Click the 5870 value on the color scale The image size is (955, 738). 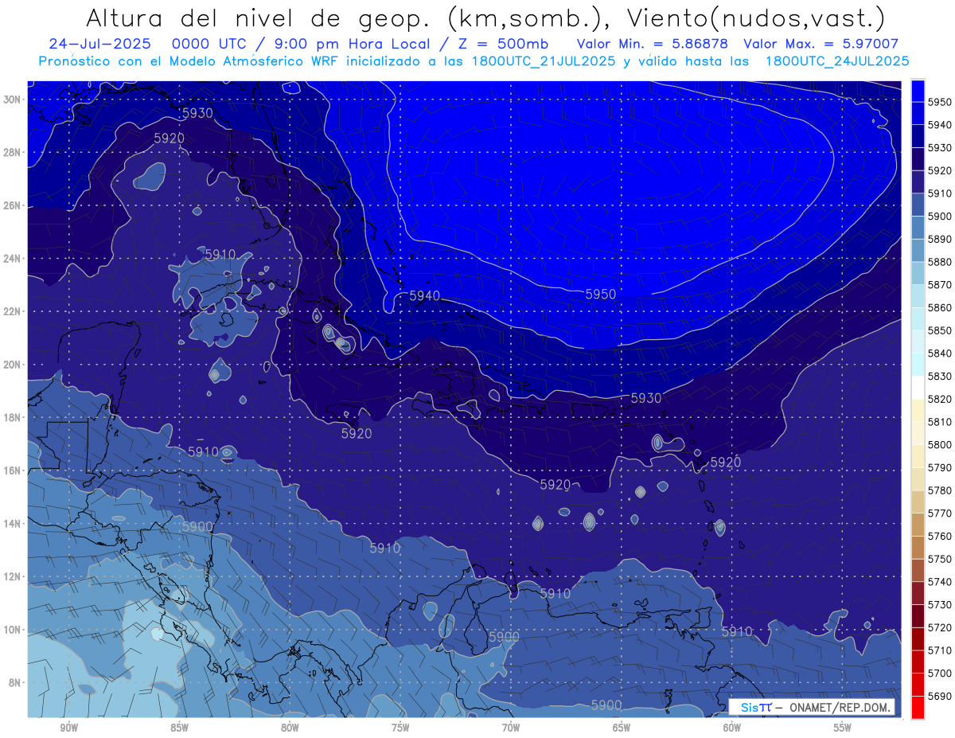[x=940, y=285]
